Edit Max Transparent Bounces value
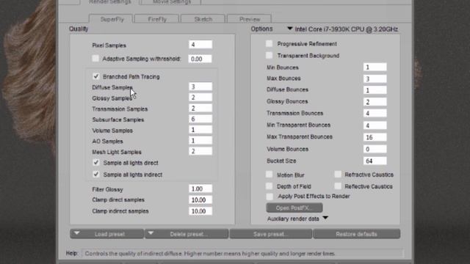This screenshot has width=470, height=264. tap(375, 137)
